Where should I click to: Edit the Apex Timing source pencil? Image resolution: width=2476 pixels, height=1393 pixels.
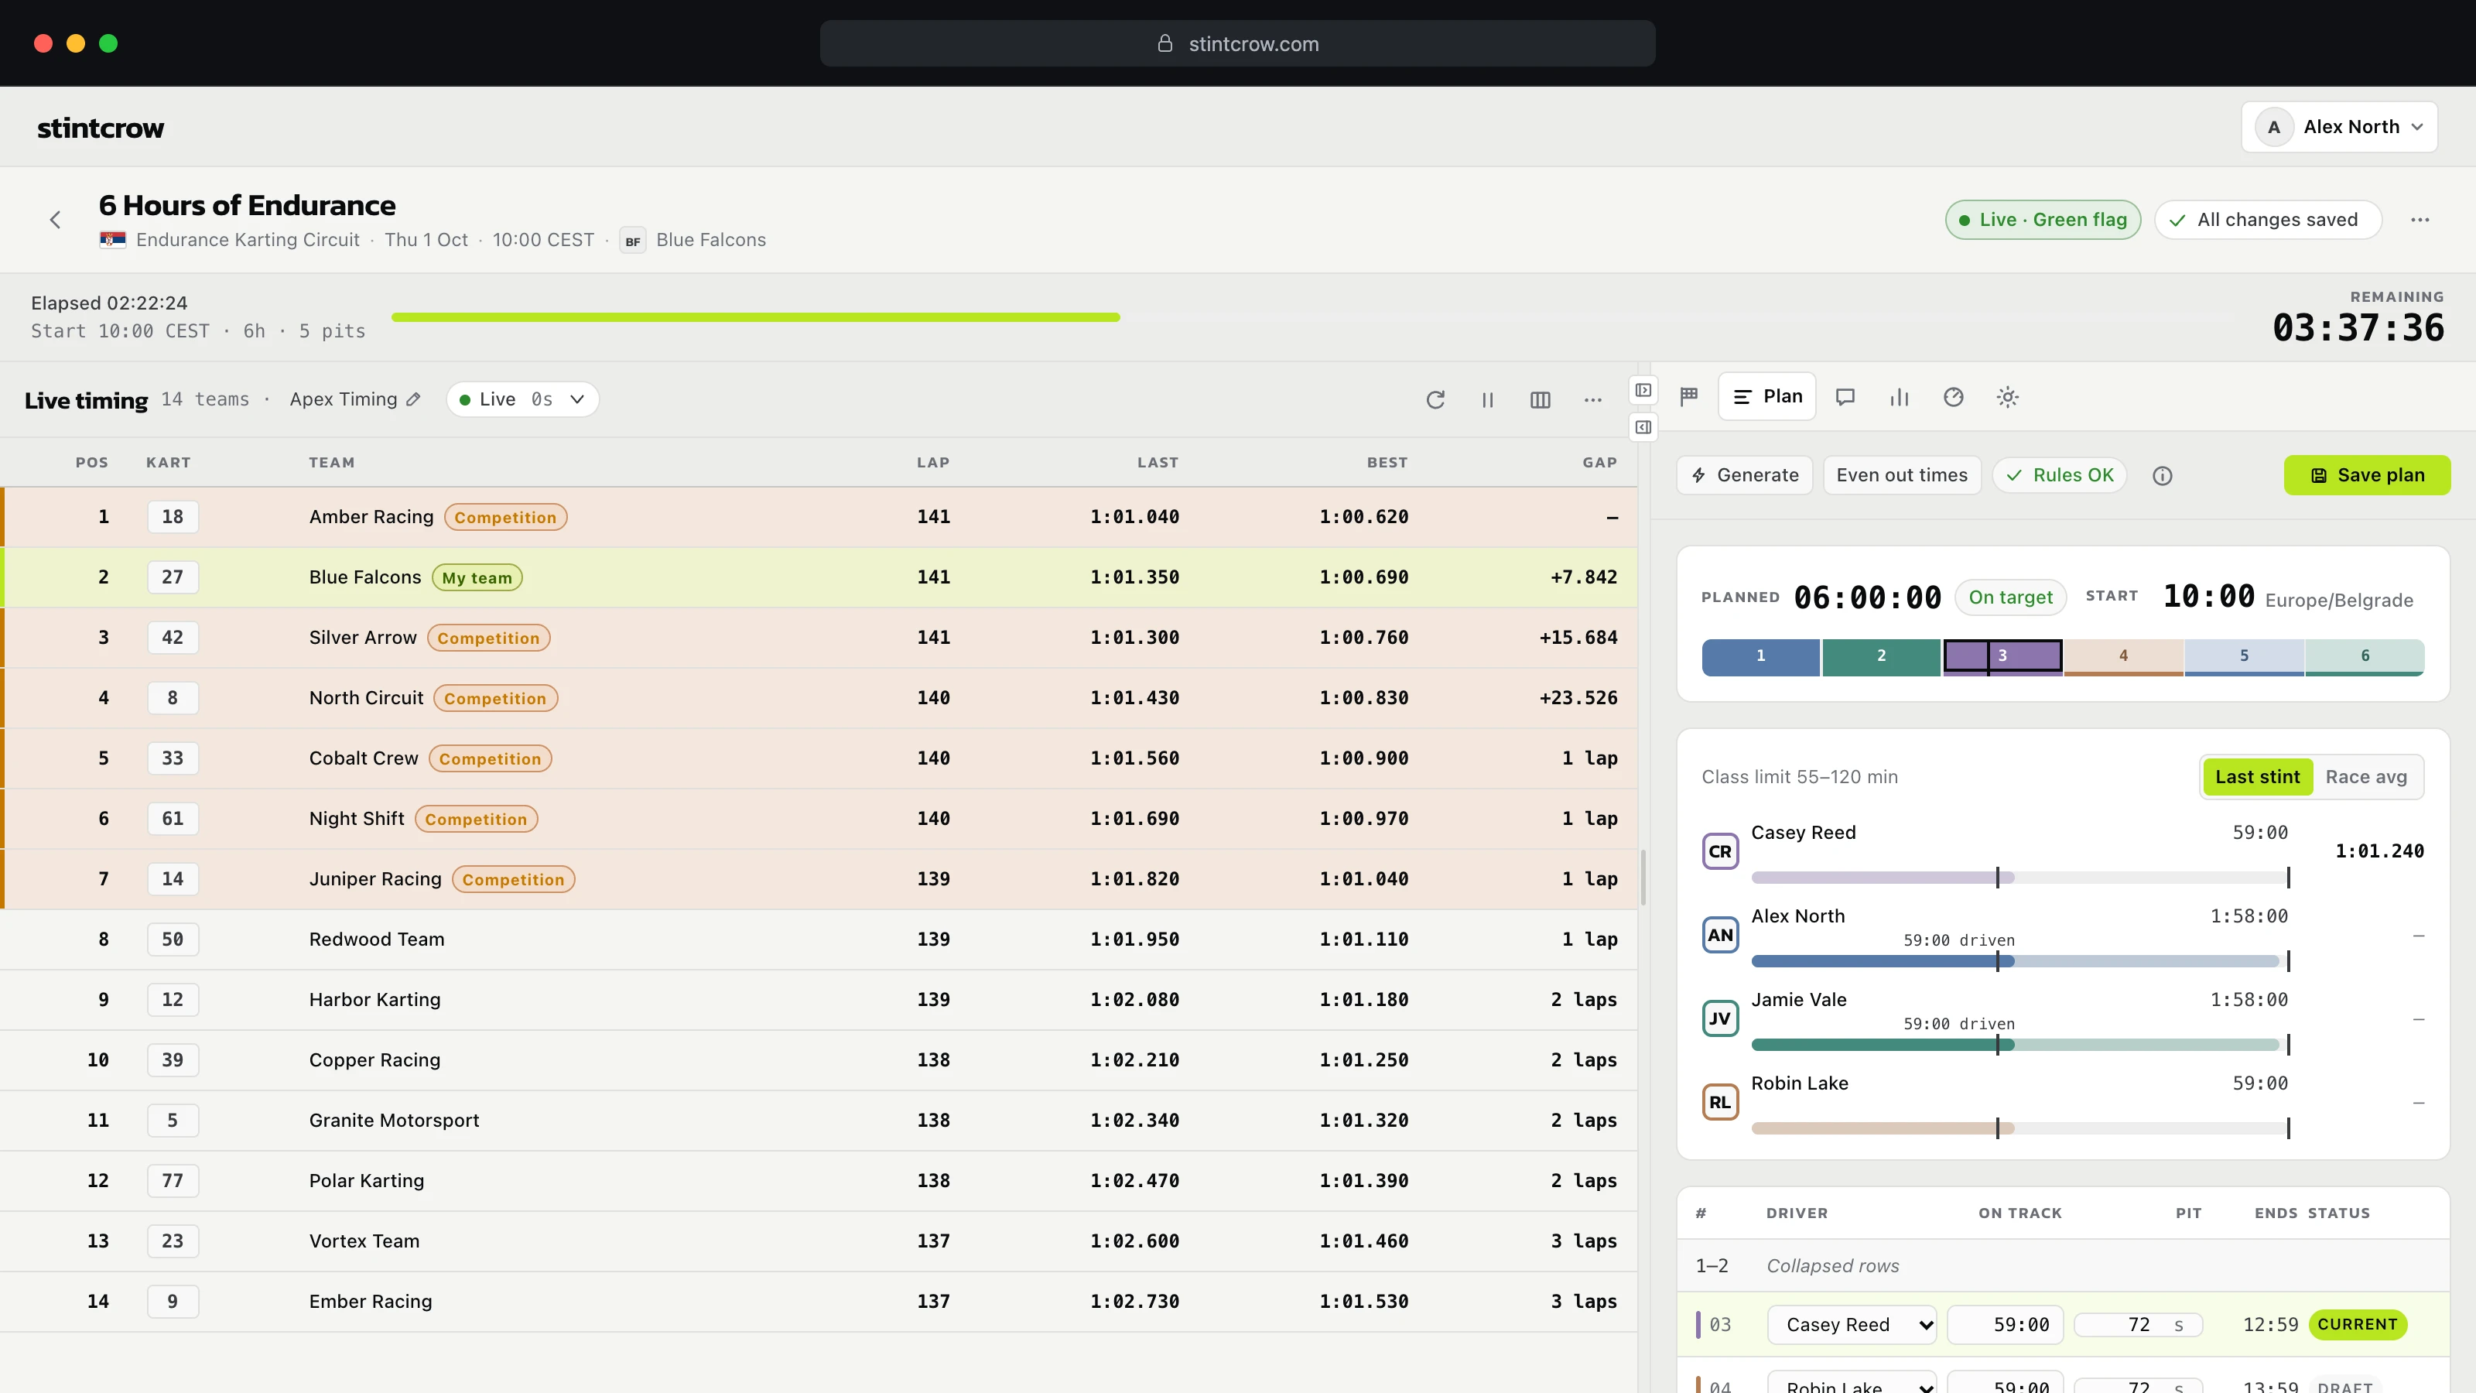point(413,399)
